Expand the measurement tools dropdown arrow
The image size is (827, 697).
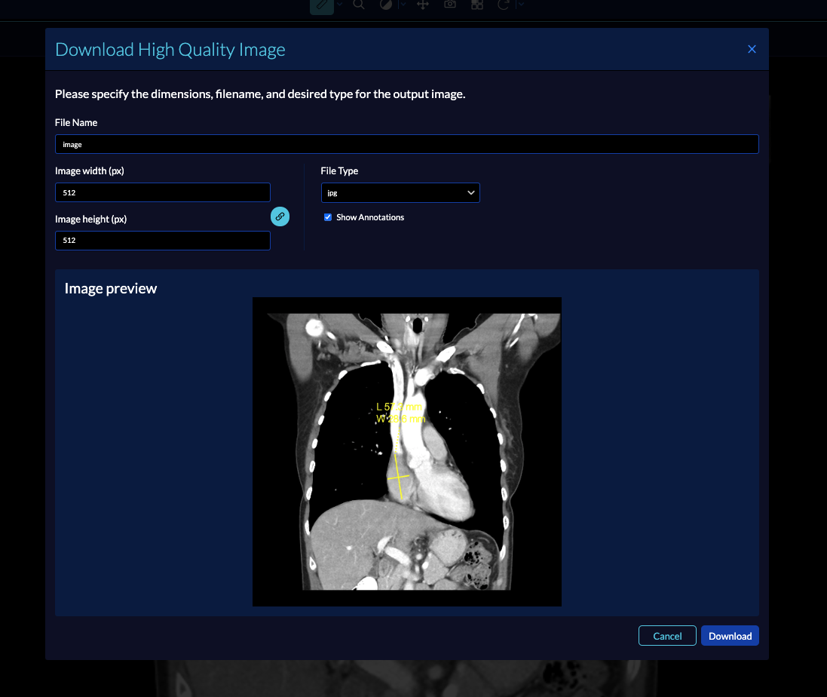pos(339,5)
